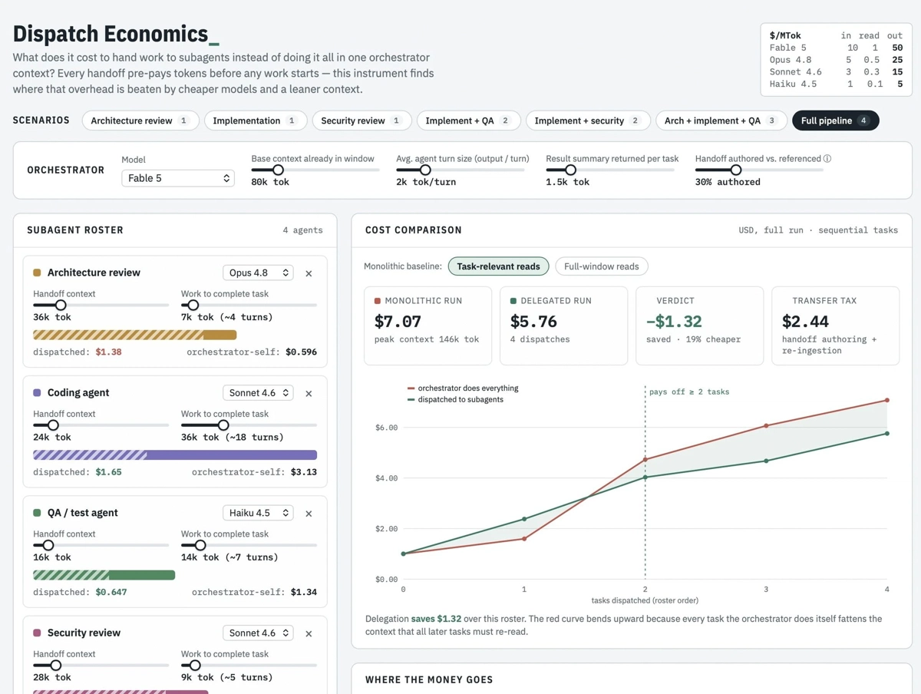Image resolution: width=921 pixels, height=694 pixels.
Task: Open the Coding agent Sonnet 4.6 dropdown
Action: coord(258,392)
